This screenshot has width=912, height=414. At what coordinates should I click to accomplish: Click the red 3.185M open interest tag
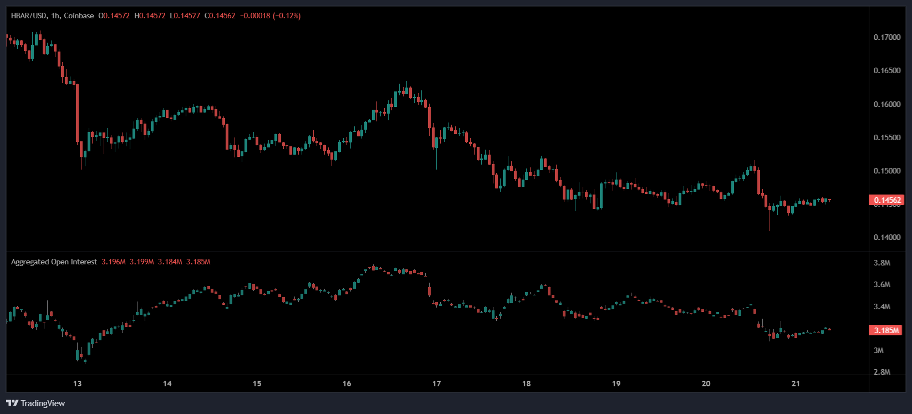coord(886,330)
